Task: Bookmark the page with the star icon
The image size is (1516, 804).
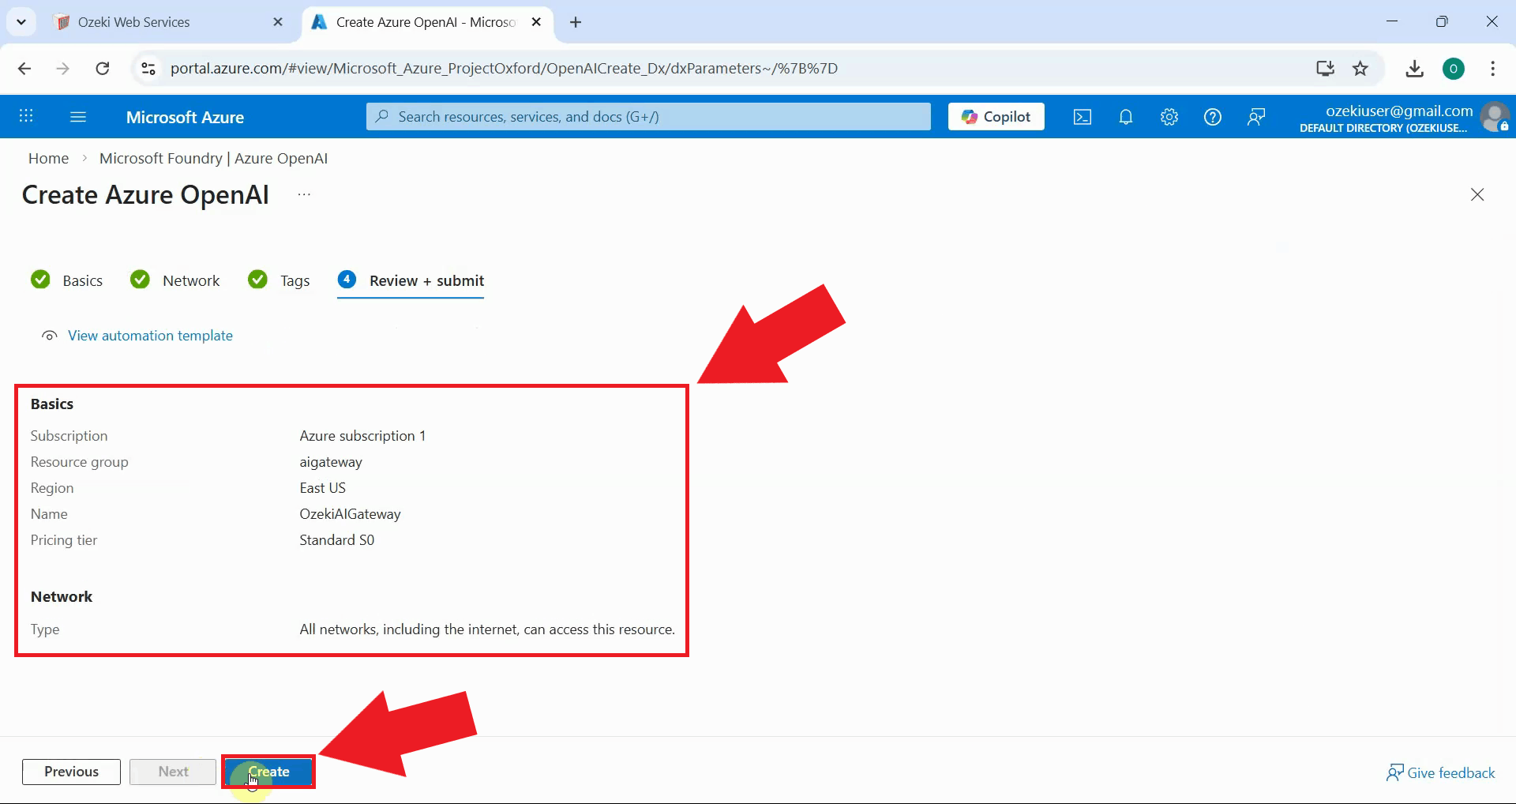Action: pyautogui.click(x=1361, y=68)
